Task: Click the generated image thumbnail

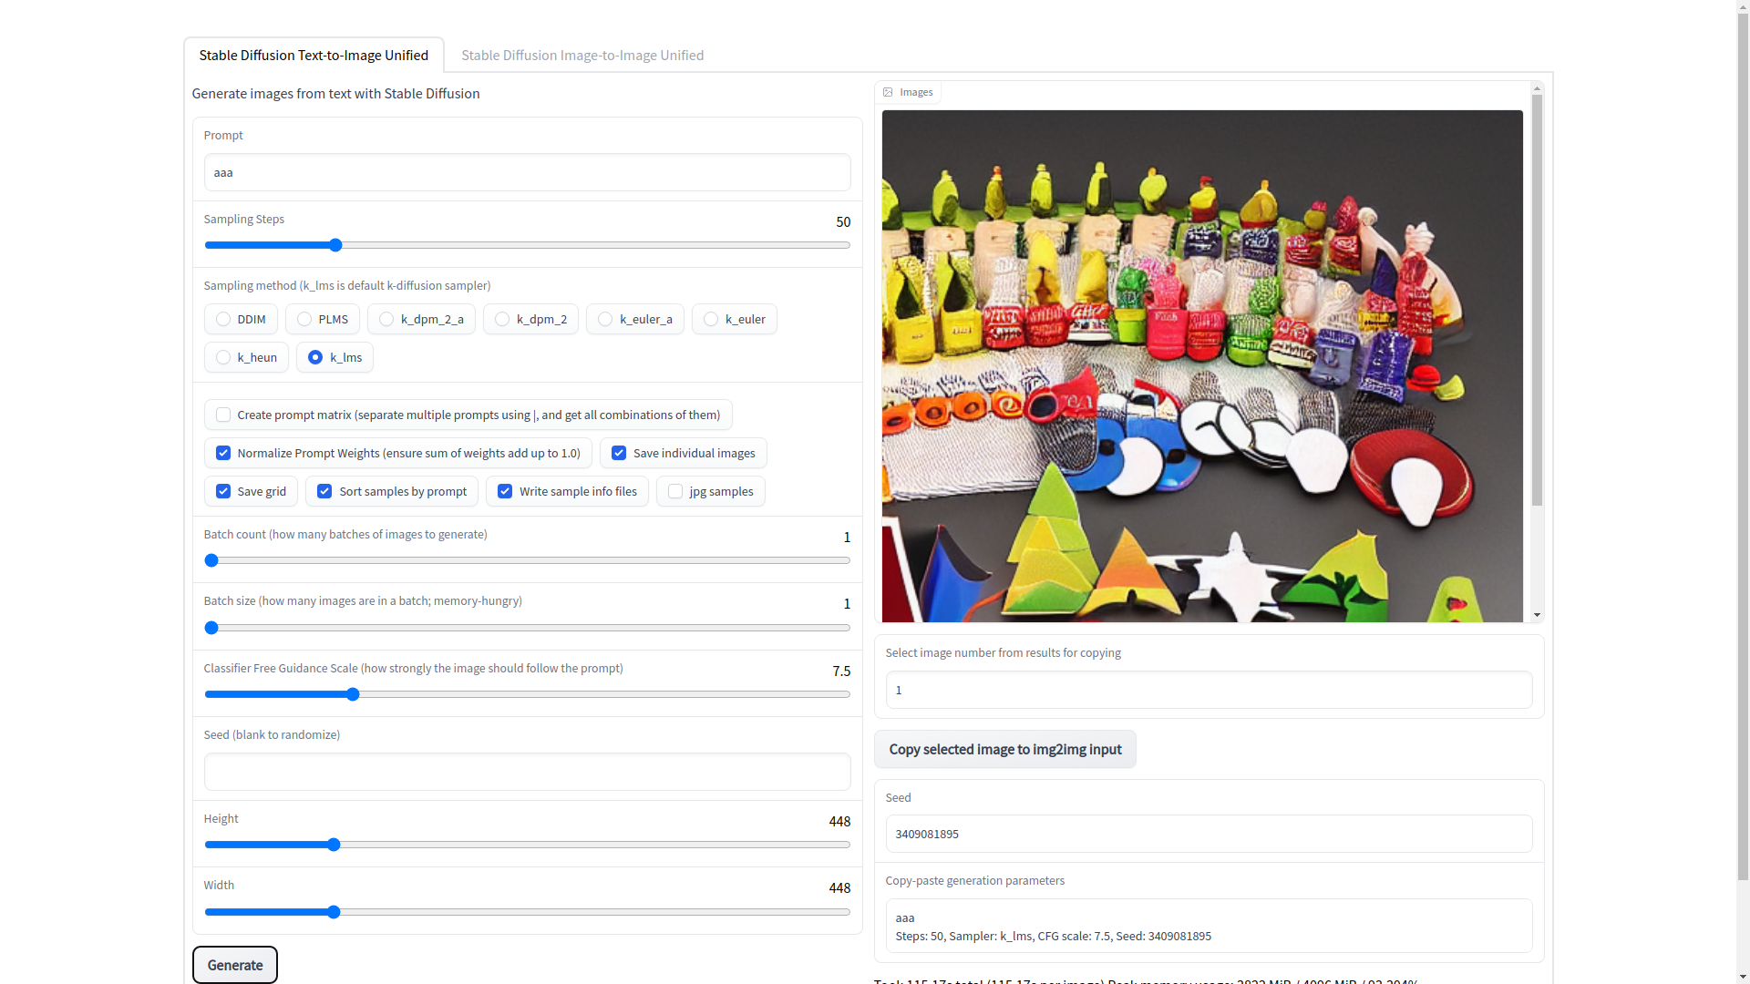Action: [x=1201, y=366]
